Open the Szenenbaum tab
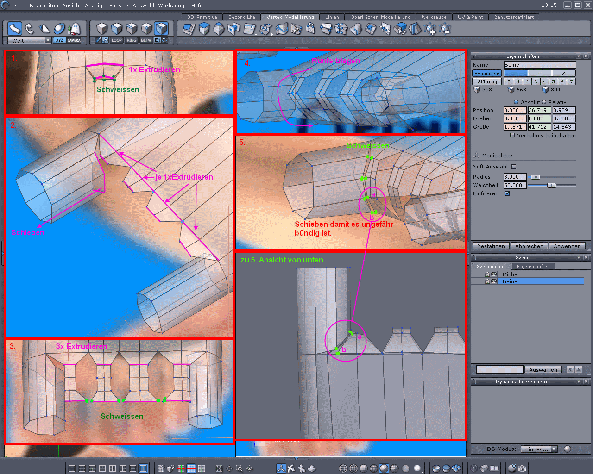The height and width of the screenshot is (474, 593). click(x=492, y=267)
